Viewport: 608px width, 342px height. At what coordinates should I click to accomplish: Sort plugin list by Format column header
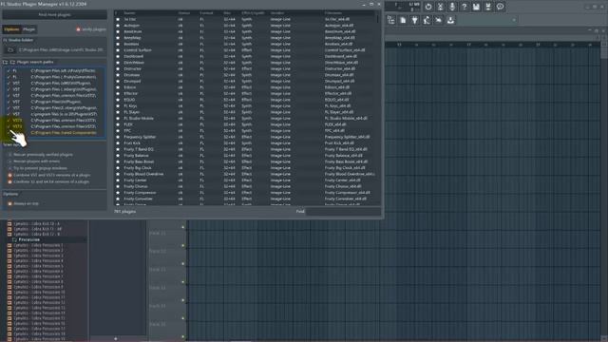click(x=206, y=13)
